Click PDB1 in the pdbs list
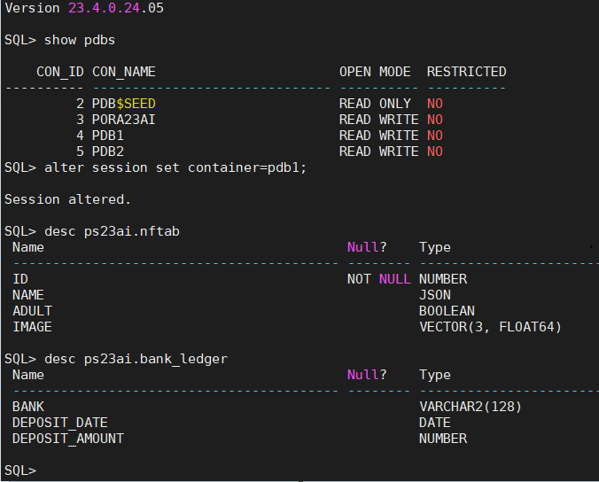 point(108,136)
